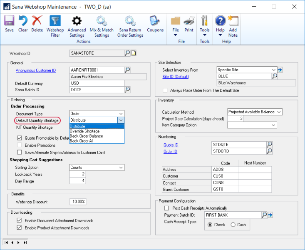
Task: Click blue arrow beside Payment Batch ID
Action: tap(270, 215)
